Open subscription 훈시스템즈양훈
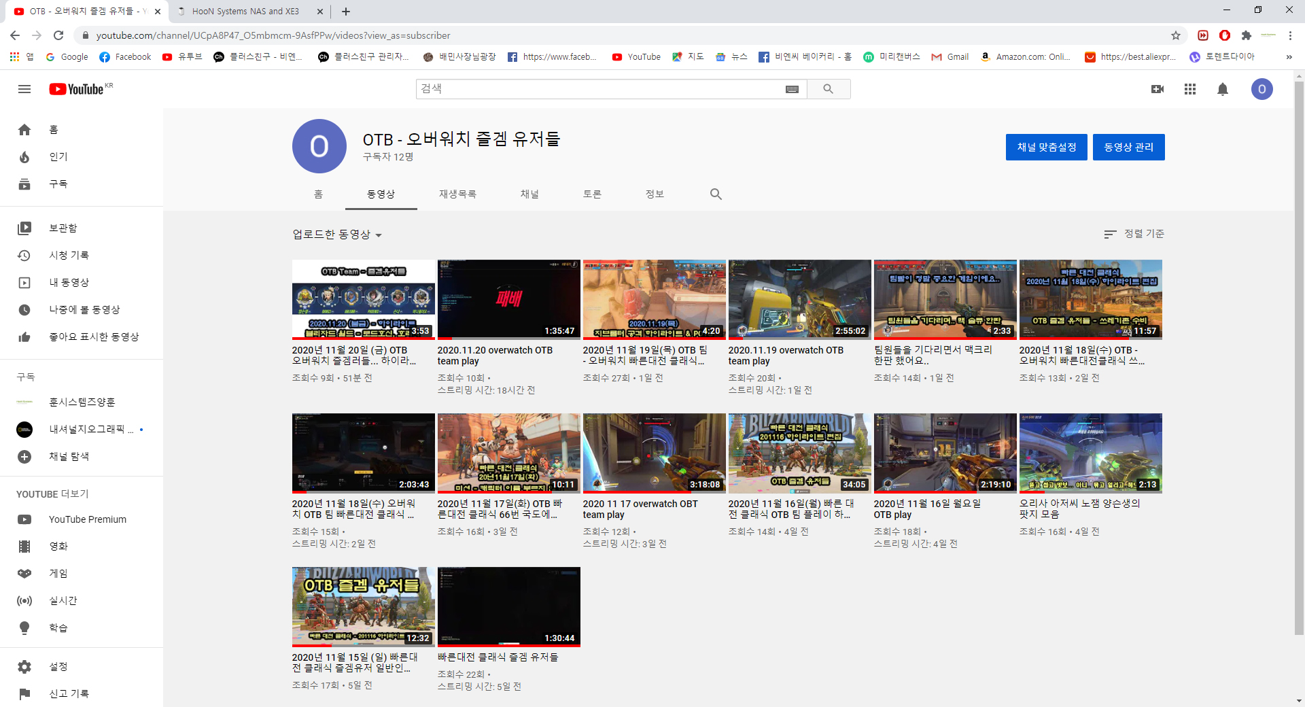Image resolution: width=1305 pixels, height=707 pixels. point(82,402)
